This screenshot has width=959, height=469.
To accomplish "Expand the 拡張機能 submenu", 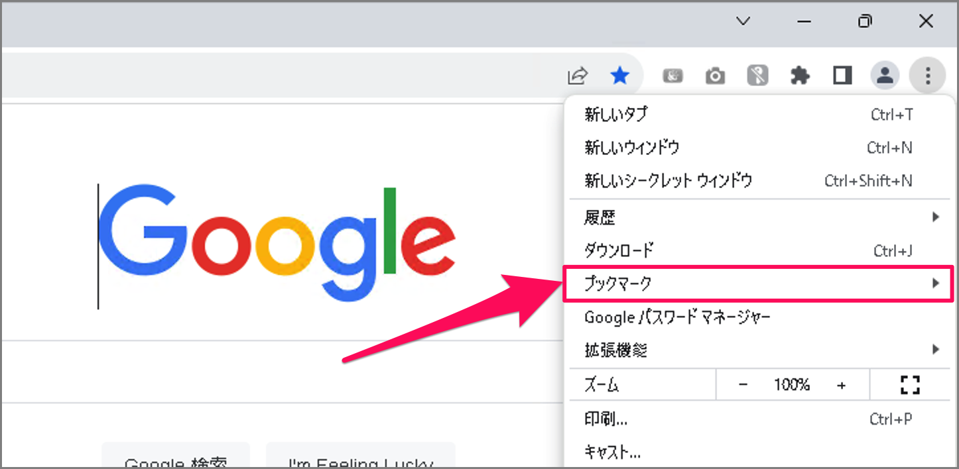I will click(936, 350).
